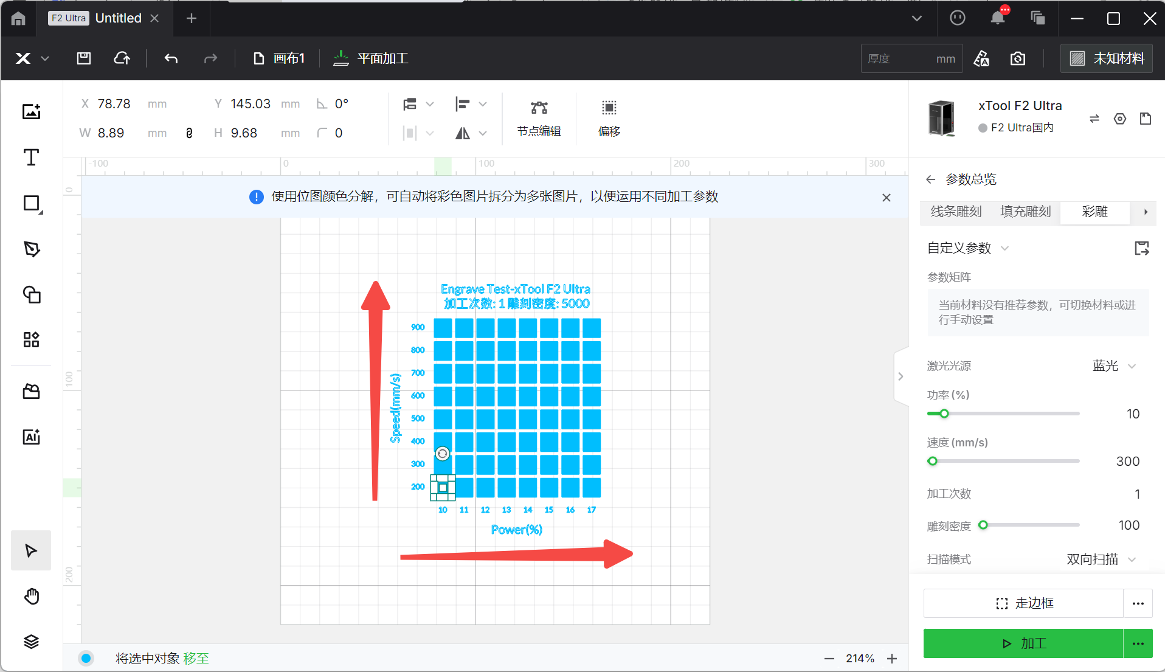This screenshot has height=672, width=1165.
Task: Switch to the 彩雕 tab
Action: click(x=1095, y=212)
